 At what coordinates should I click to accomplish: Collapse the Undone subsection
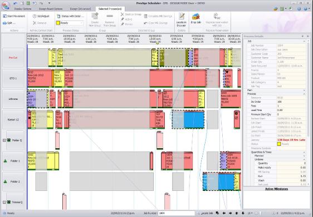(x=304, y=159)
